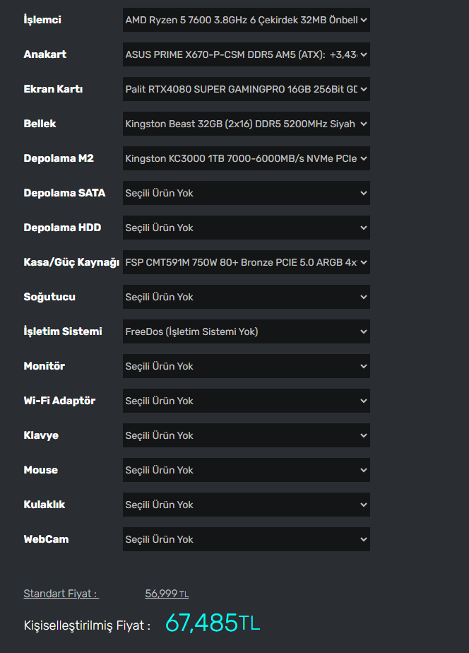Open the İşlemci processor dropdown
Viewport: 469px width, 653px height.
coord(246,20)
